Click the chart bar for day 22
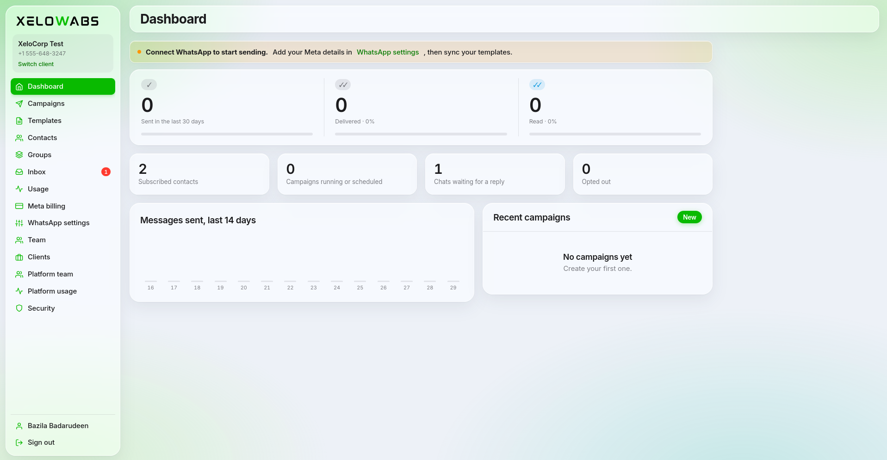887x460 pixels. [x=290, y=281]
